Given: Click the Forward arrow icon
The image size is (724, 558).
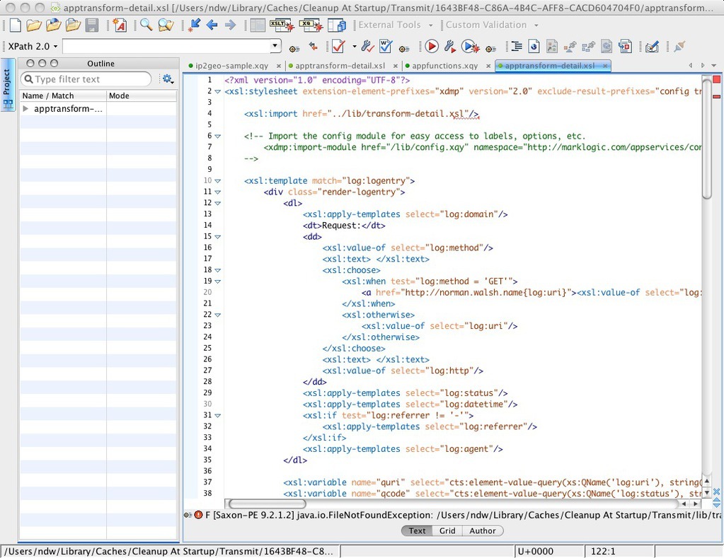Looking at the screenshot, I should click(x=230, y=25).
